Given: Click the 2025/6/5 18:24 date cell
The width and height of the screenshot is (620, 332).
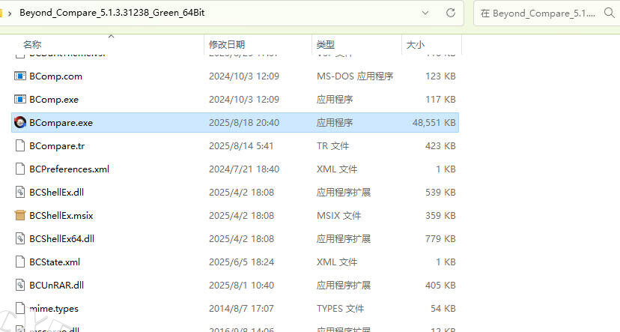Looking at the screenshot, I should (241, 262).
